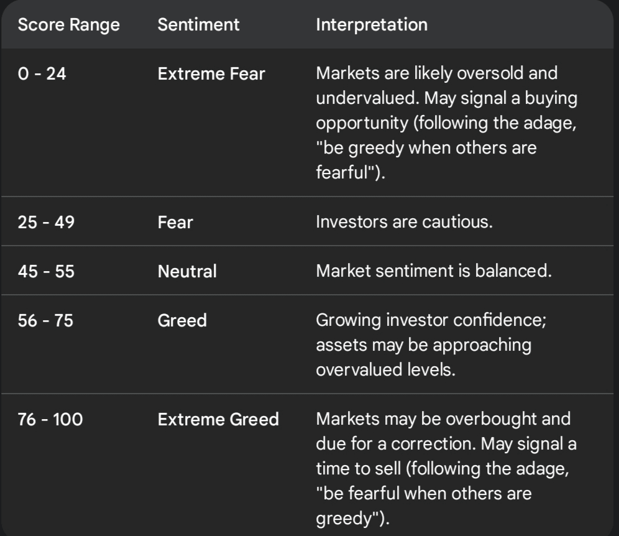The width and height of the screenshot is (619, 536).
Task: Click the 0 - 24 score range cell
Action: click(42, 74)
